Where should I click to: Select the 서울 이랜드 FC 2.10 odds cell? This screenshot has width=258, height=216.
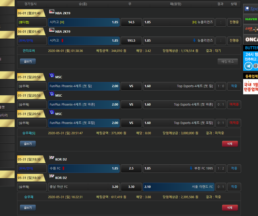click(x=179, y=187)
